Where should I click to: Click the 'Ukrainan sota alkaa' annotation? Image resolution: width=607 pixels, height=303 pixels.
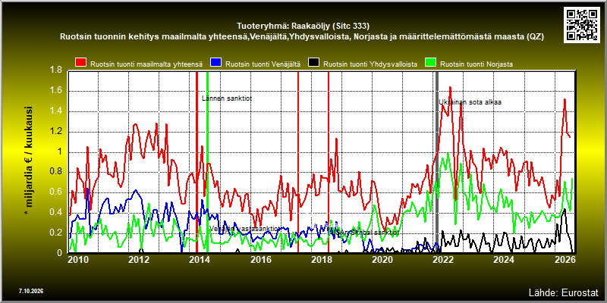tap(470, 102)
